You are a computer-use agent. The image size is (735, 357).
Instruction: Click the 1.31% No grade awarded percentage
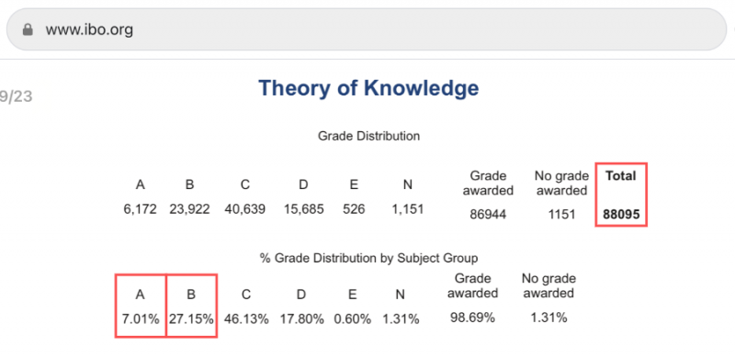(x=548, y=318)
